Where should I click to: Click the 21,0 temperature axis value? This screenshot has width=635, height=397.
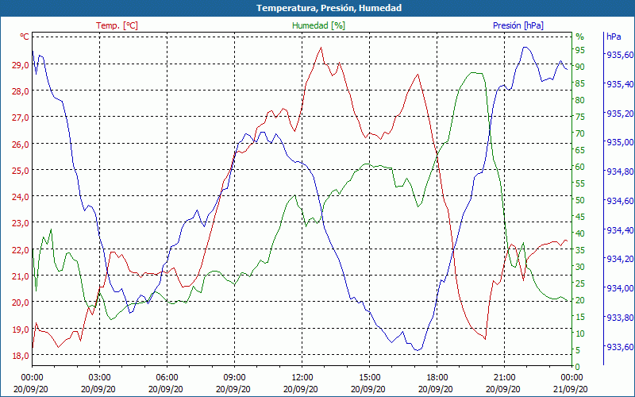pos(21,276)
